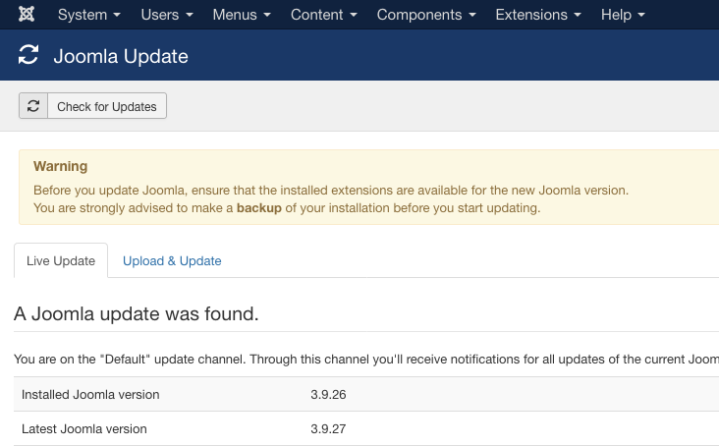Expand the Help dropdown caret
The height and width of the screenshot is (446, 719).
641,15
